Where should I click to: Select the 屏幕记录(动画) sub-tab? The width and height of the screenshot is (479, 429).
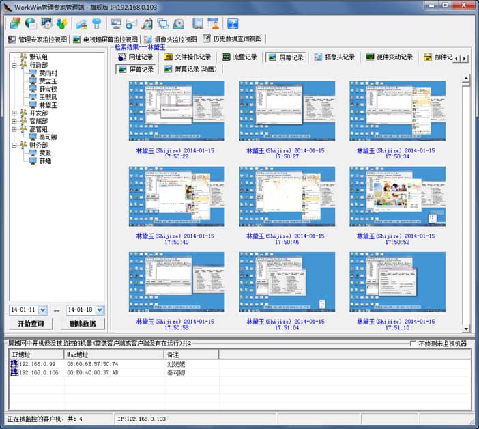click(190, 69)
